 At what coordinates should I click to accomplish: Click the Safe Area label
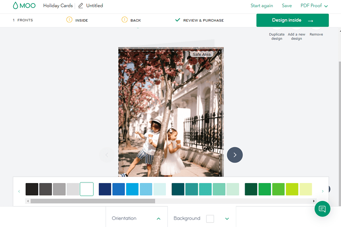pos(202,54)
